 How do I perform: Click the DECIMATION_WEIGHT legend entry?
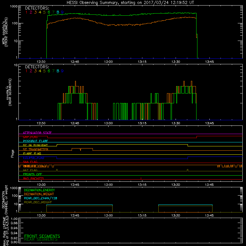[39, 194]
